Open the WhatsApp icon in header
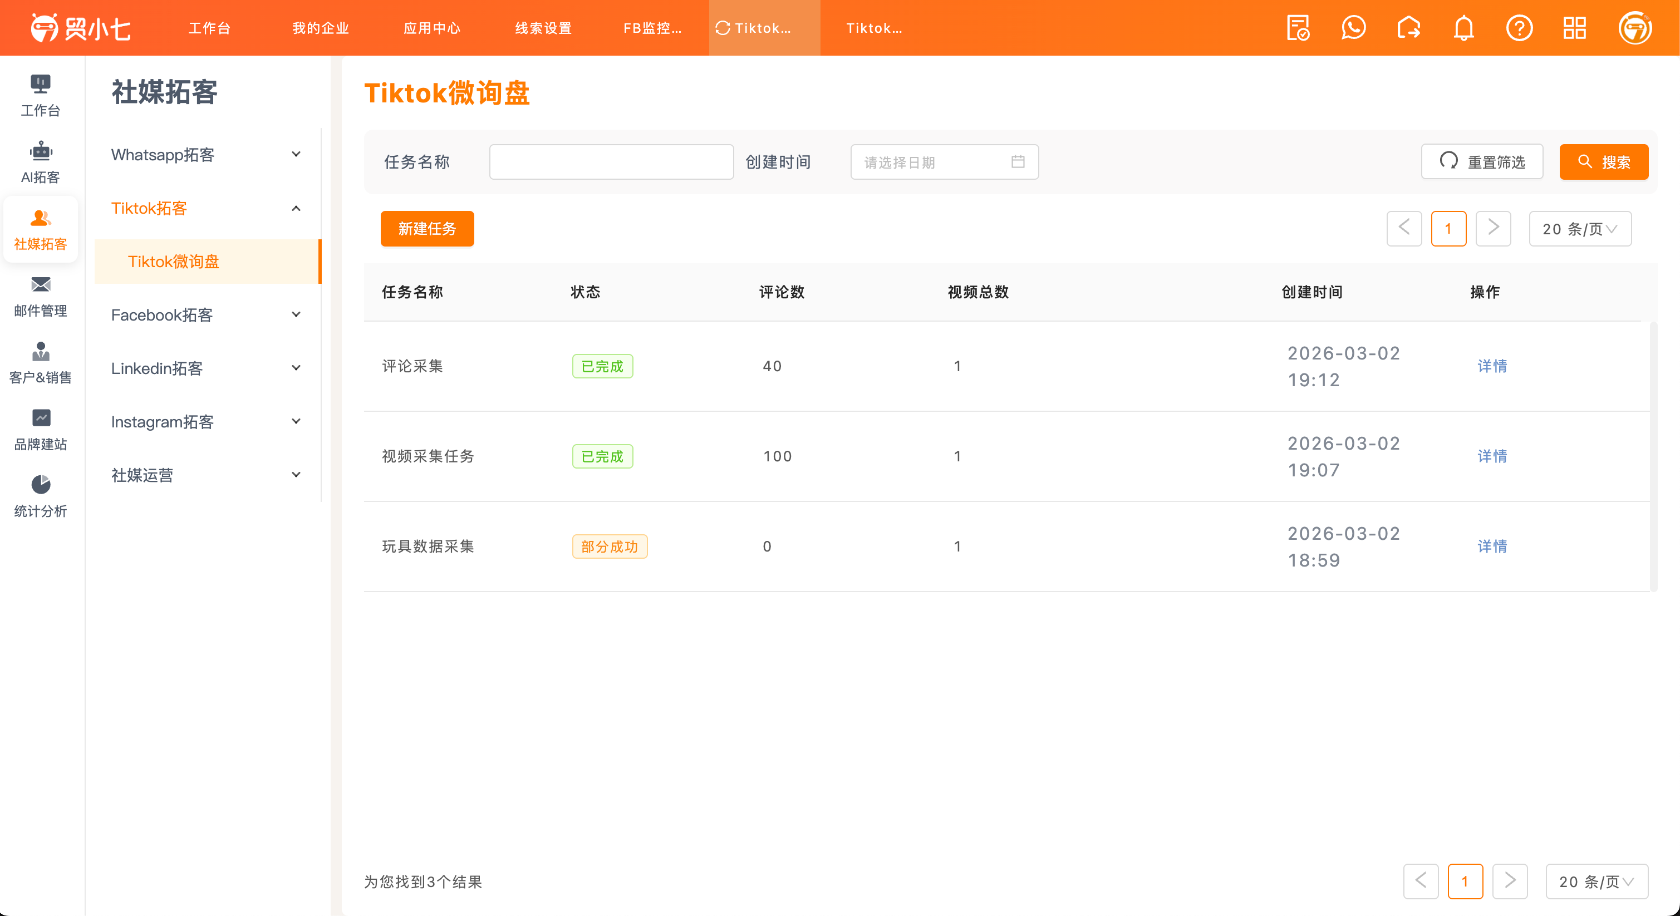Viewport: 1680px width, 916px height. pos(1353,28)
